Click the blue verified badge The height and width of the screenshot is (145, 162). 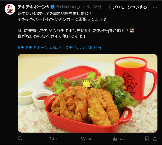pos(52,7)
